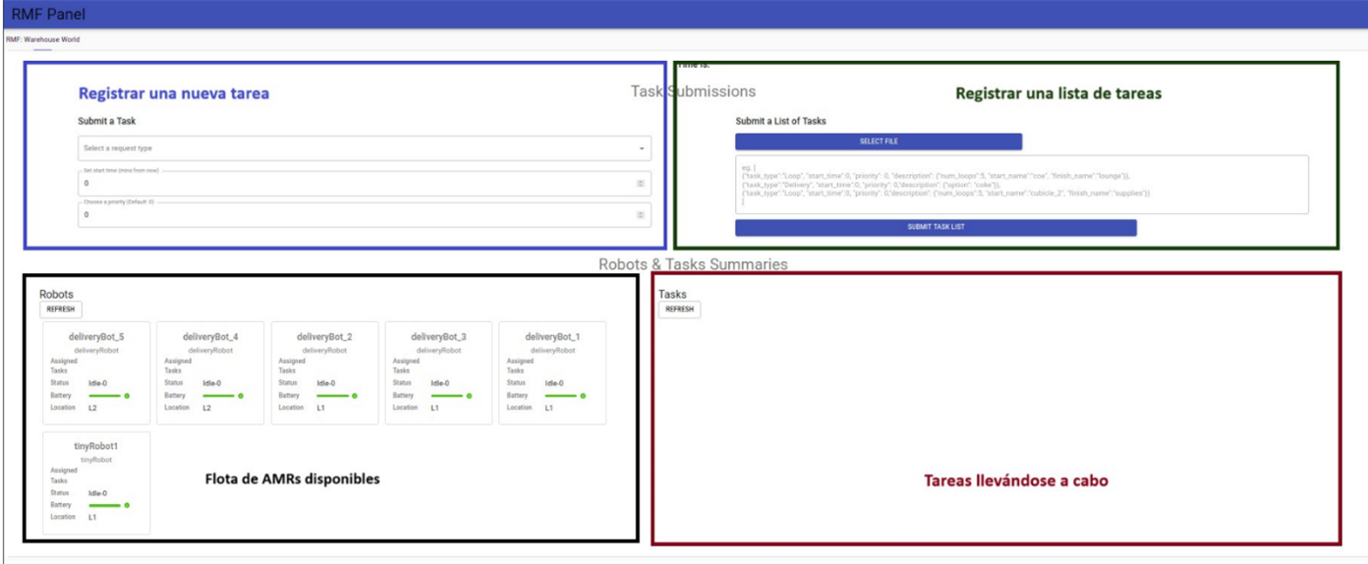Click the 'RMF Panel' header title
Image resolution: width=1368 pixels, height=564 pixels.
48,14
